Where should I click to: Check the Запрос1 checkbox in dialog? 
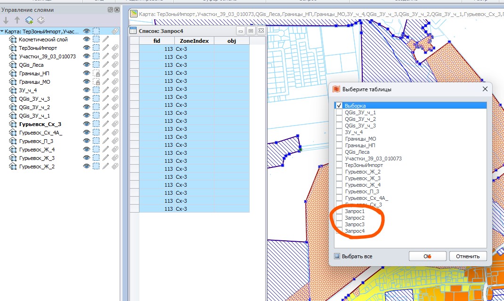[339, 212]
